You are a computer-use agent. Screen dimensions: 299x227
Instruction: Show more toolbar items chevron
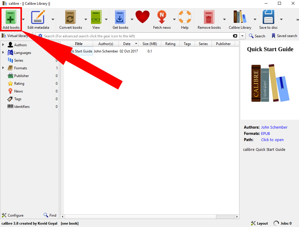tap(297, 20)
